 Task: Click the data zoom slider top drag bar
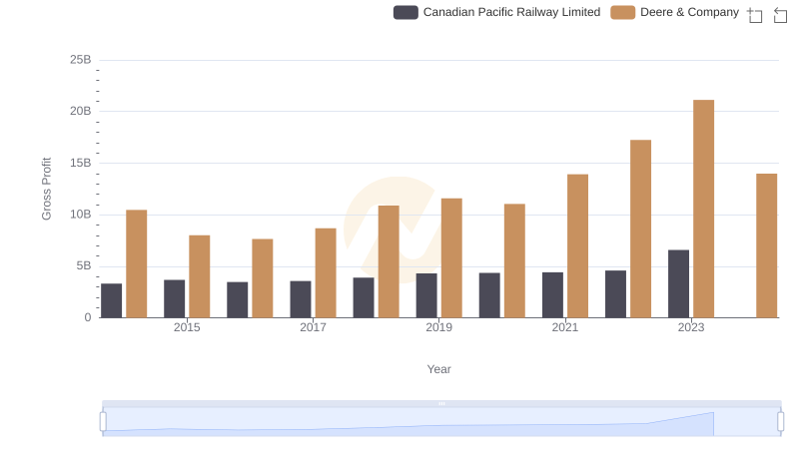pos(441,403)
